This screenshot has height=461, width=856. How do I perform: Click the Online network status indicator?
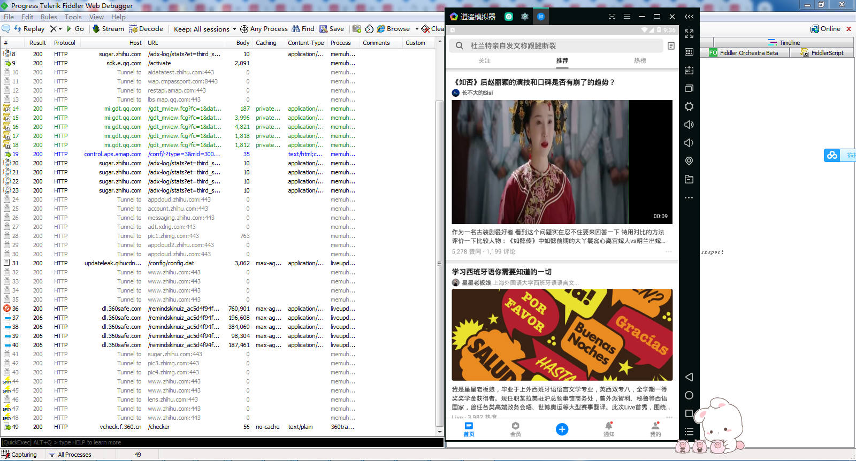pyautogui.click(x=826, y=29)
